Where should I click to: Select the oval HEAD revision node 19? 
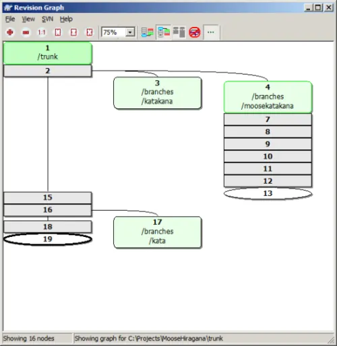click(48, 239)
